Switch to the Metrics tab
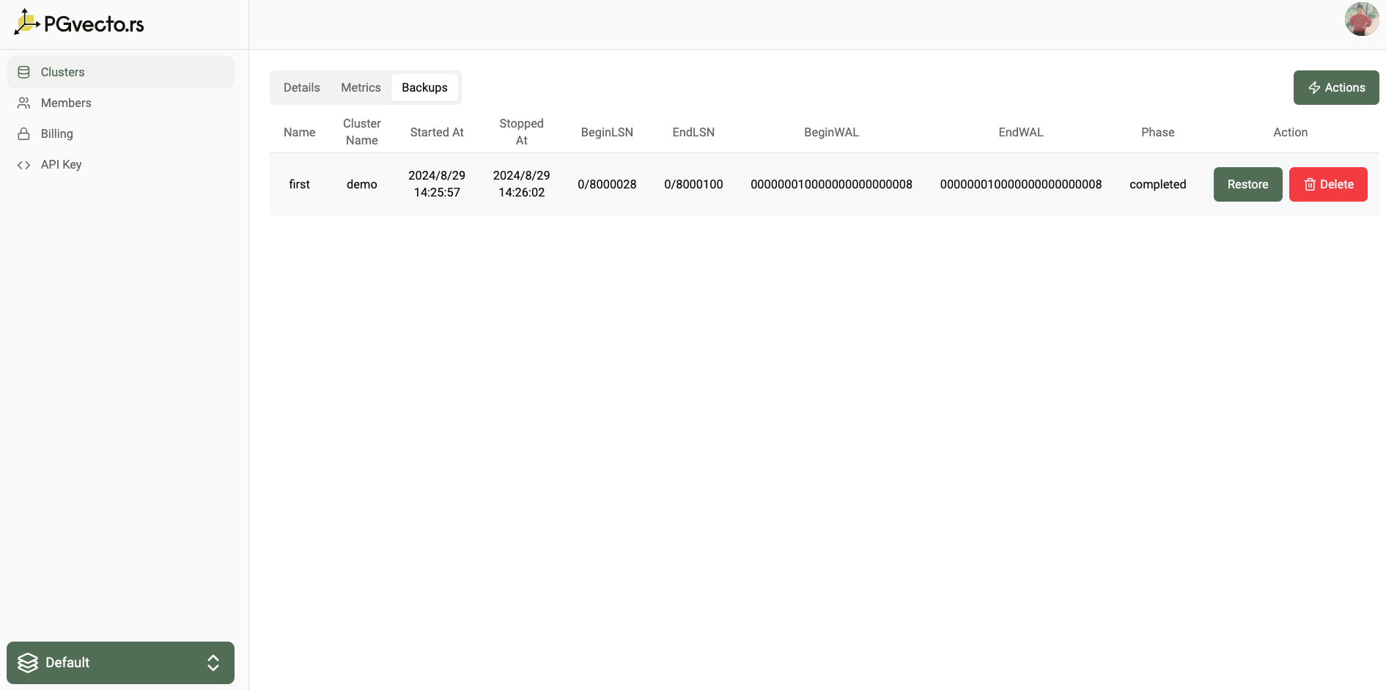This screenshot has height=690, width=1386. (361, 88)
